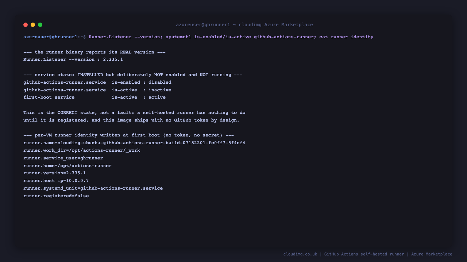The width and height of the screenshot is (467, 262).
Task: Select the 'runner.systemd_unit=github-actions-runner.service' line
Action: pos(93,188)
